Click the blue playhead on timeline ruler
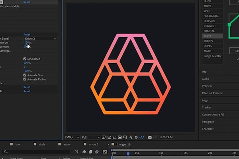Image resolution: width=239 pixels, height=159 pixels. (x=128, y=153)
